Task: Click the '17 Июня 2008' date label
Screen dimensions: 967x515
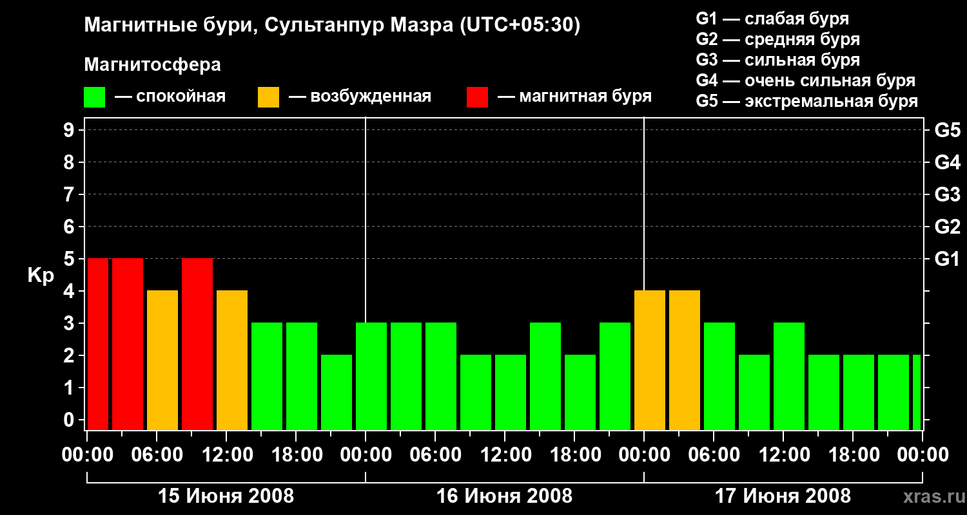Action: tap(783, 496)
